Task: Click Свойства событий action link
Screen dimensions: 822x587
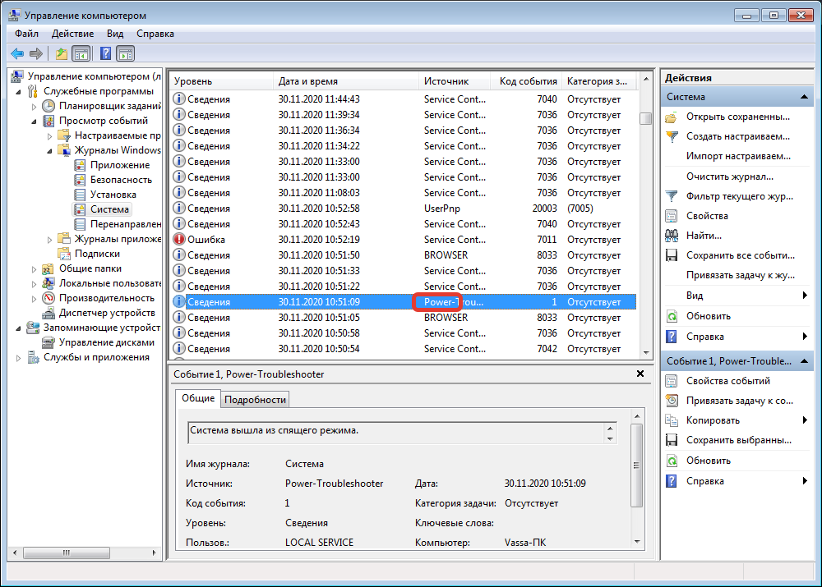Action: point(727,381)
